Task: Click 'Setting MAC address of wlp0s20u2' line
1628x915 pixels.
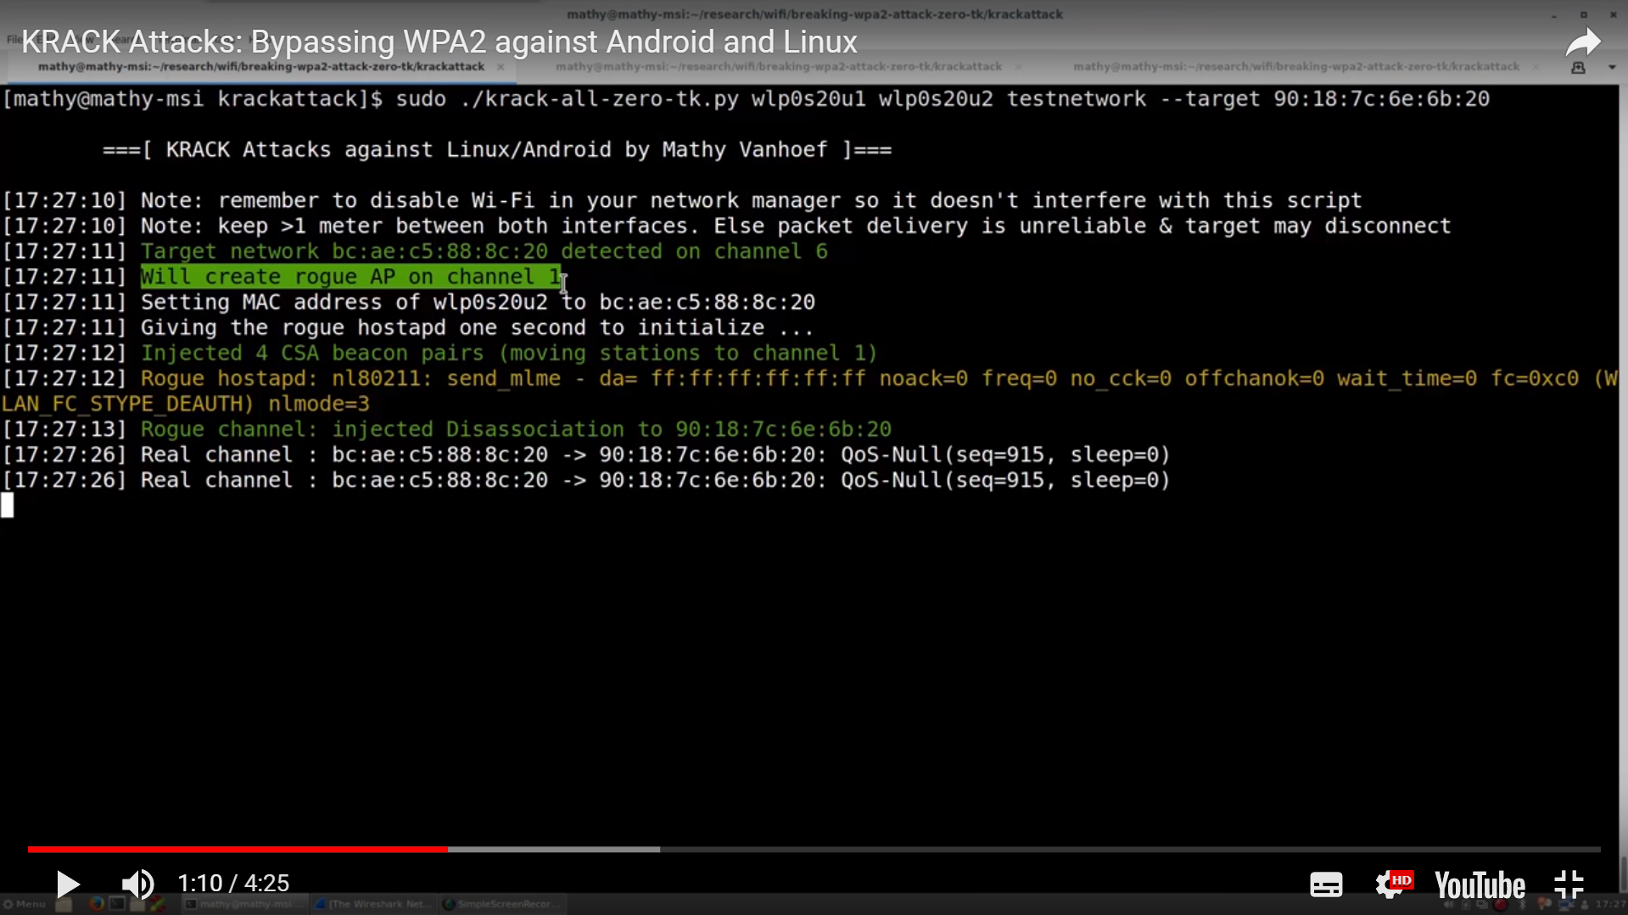Action: (x=478, y=303)
